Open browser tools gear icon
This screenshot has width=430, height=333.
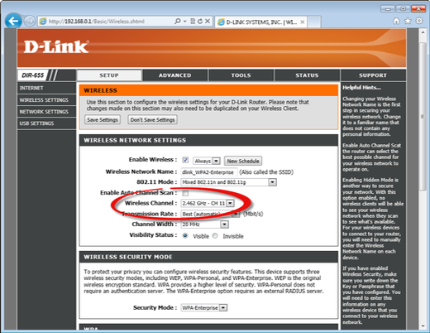click(x=419, y=21)
